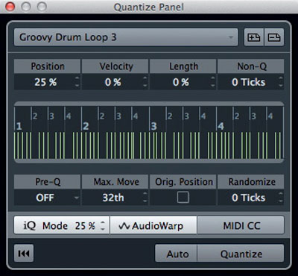The width and height of the screenshot is (298, 276).
Task: Click beat 3 marker in the groove grid
Action: (153, 126)
